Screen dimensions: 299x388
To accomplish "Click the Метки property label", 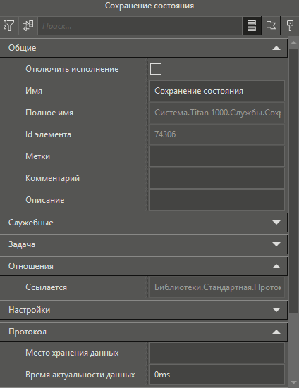I will click(37, 156).
